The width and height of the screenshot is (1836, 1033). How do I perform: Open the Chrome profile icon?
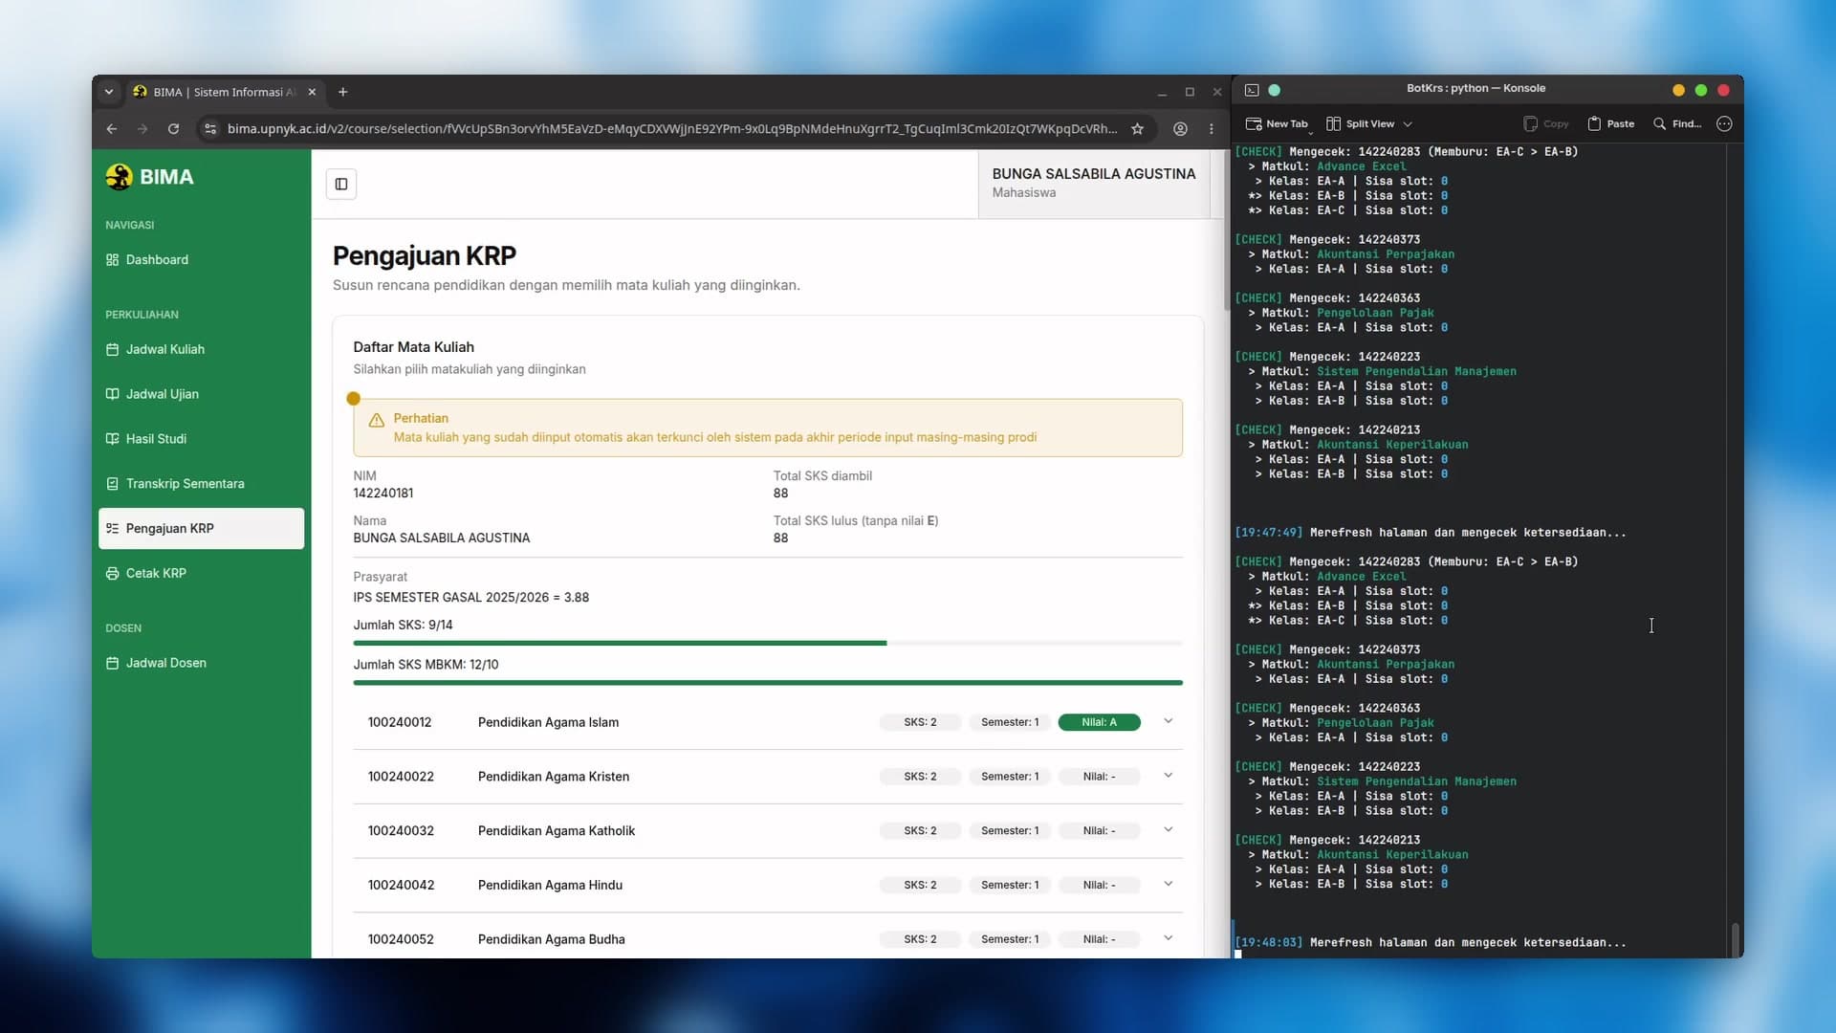[x=1180, y=128]
